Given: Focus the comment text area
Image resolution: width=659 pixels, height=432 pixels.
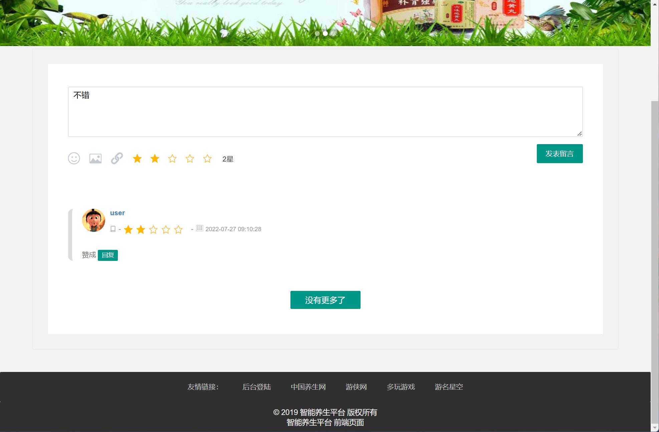Looking at the screenshot, I should click(325, 112).
